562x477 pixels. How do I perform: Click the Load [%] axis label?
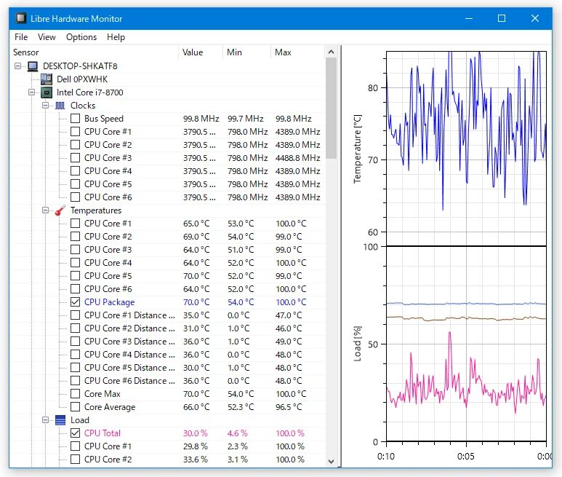tap(358, 344)
